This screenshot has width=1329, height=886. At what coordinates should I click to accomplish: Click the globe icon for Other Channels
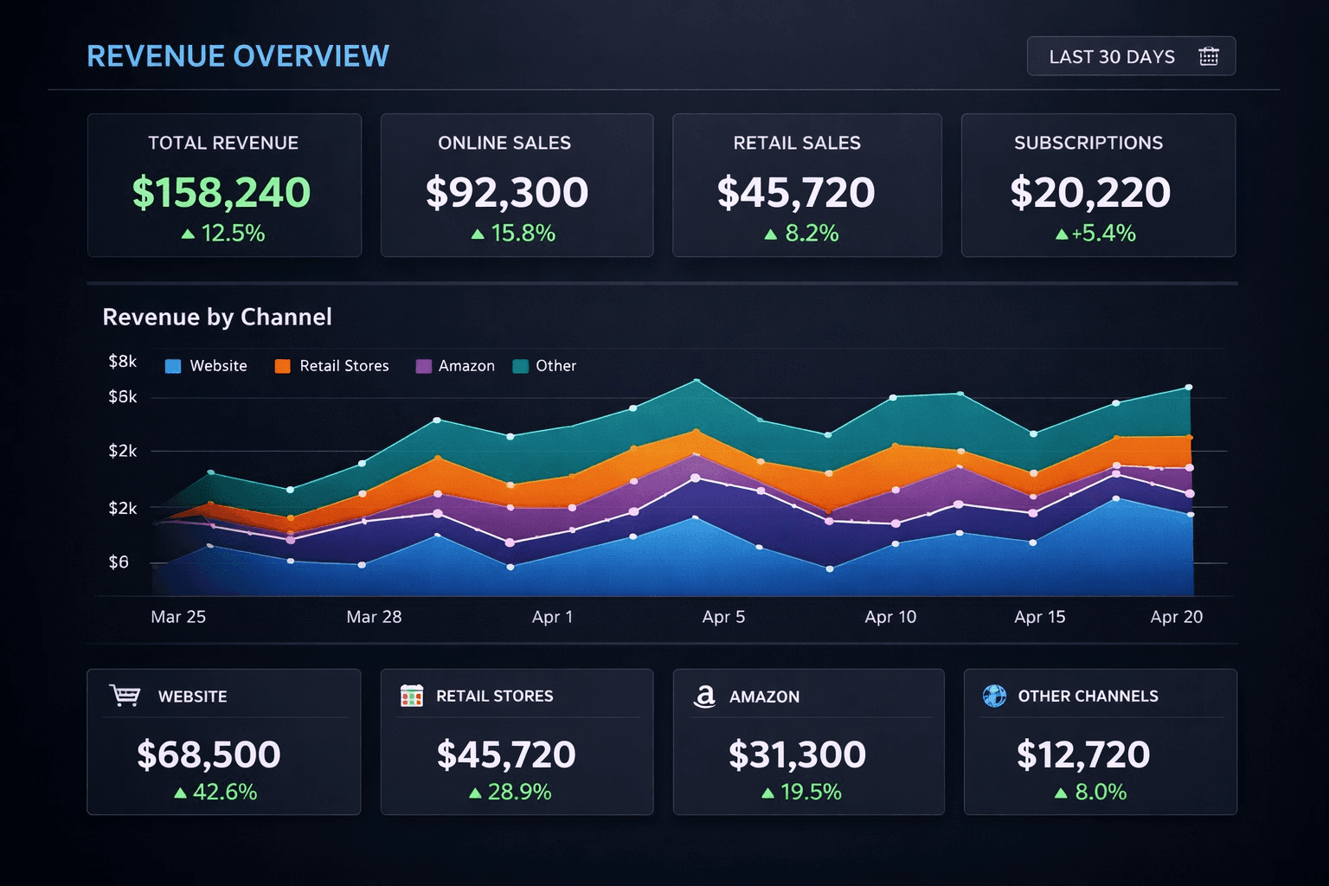pyautogui.click(x=995, y=696)
